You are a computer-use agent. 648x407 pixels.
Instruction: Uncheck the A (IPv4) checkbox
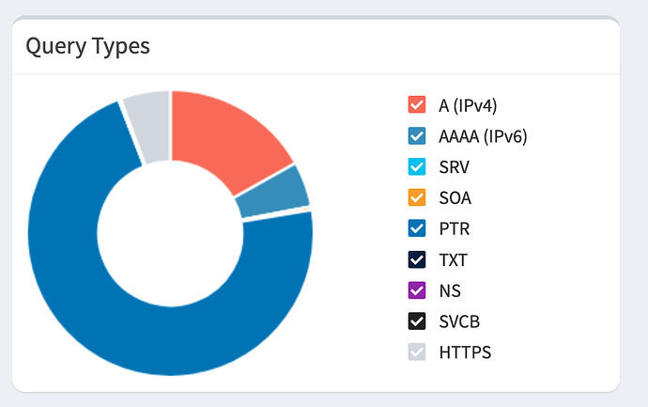[417, 104]
